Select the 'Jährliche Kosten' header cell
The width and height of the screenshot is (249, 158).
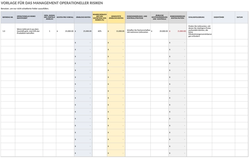(x=83, y=17)
